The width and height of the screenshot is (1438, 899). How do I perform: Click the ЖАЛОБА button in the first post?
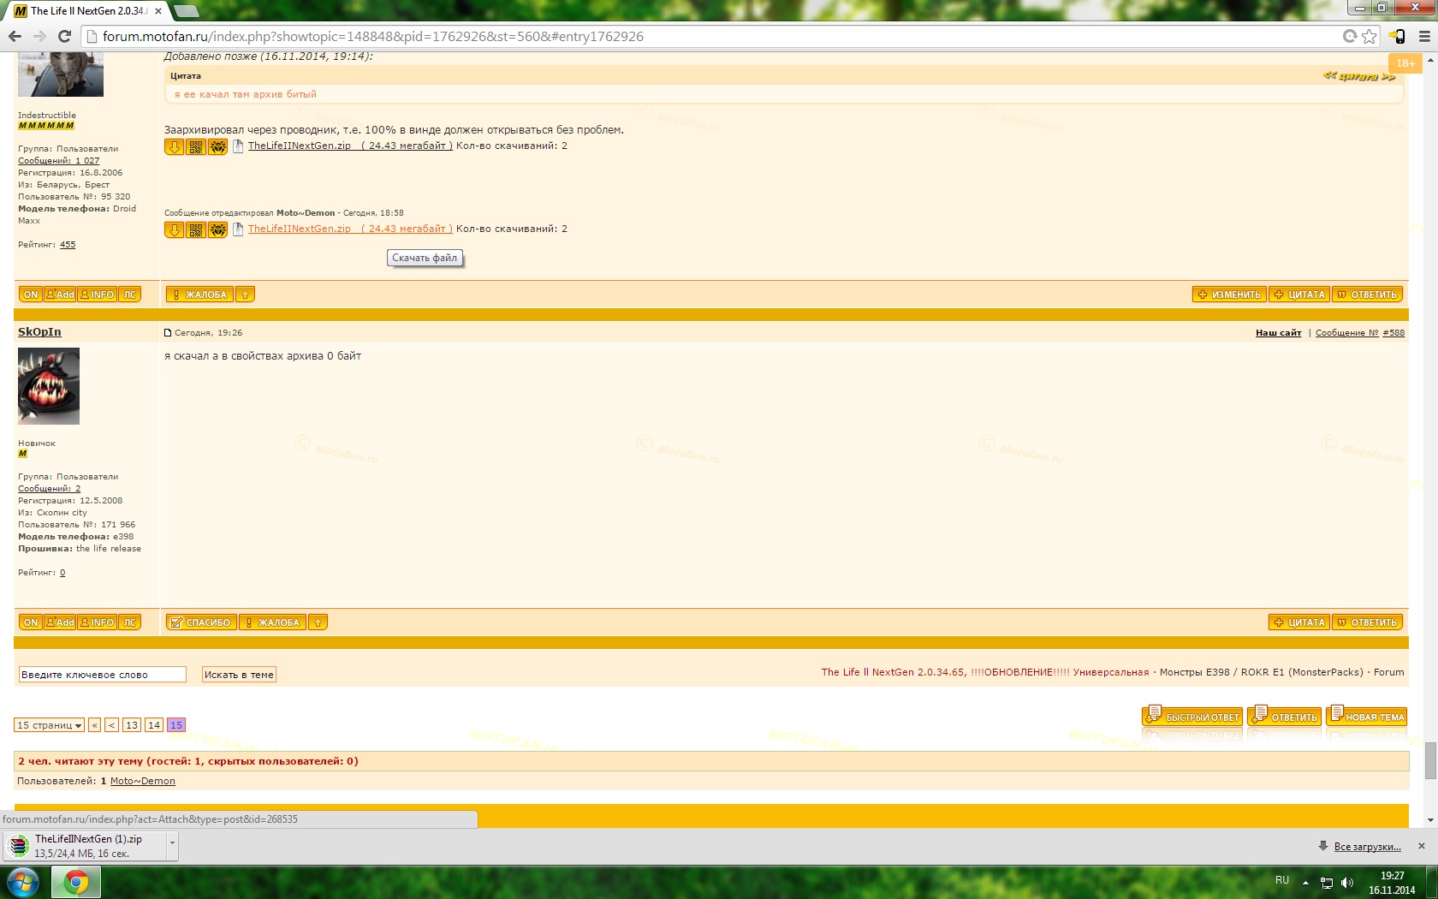(x=199, y=295)
